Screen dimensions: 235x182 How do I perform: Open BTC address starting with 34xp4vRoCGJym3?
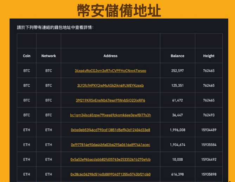[x=110, y=71]
